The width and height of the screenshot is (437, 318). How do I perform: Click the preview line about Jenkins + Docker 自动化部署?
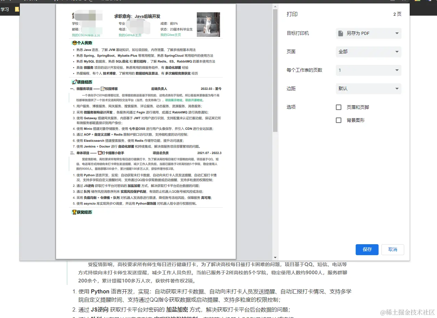[x=138, y=147]
